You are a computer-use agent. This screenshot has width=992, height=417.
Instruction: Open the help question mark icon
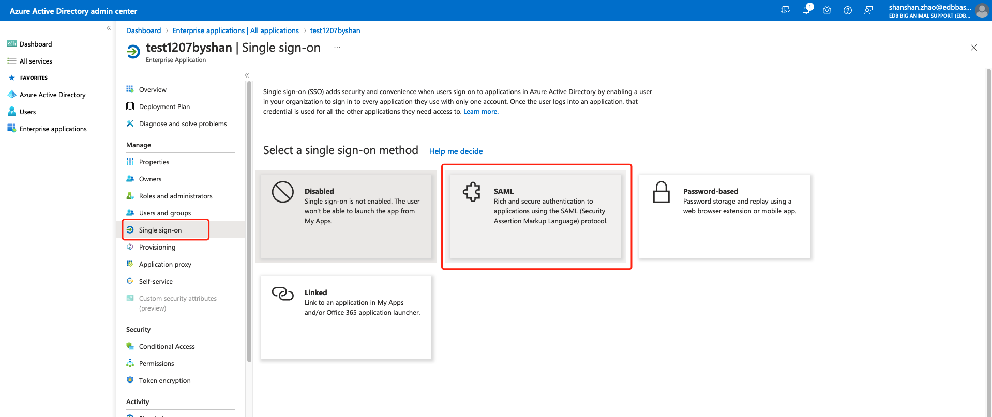tap(848, 10)
